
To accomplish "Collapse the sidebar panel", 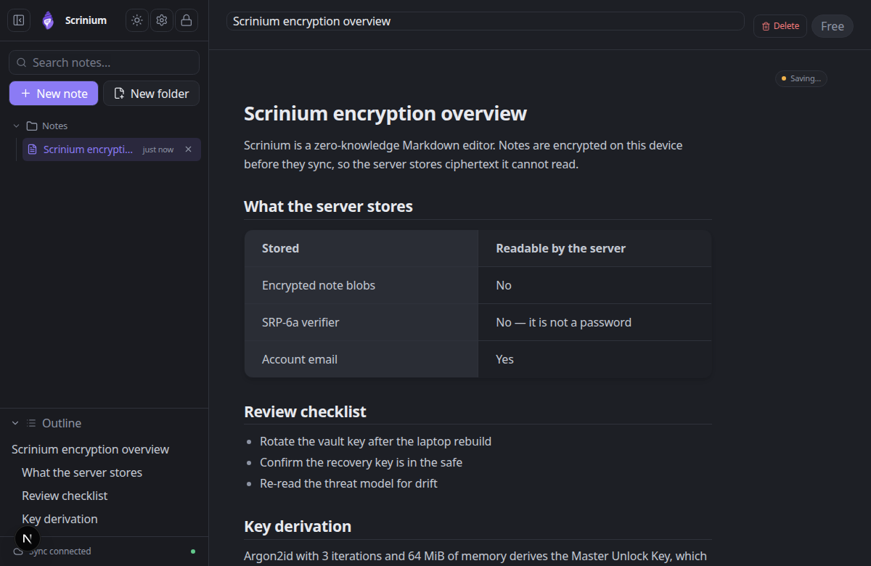I will point(19,20).
